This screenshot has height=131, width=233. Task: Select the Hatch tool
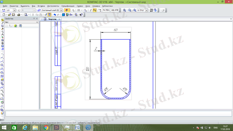(2, 106)
